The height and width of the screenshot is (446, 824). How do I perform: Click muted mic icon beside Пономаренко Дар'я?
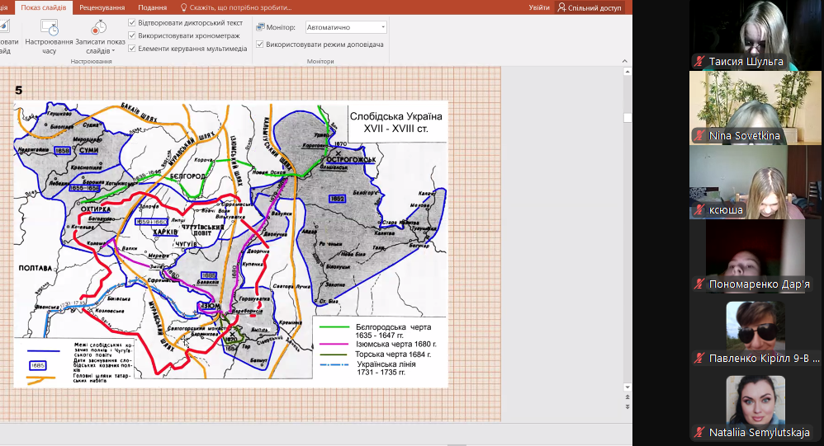pyautogui.click(x=700, y=284)
